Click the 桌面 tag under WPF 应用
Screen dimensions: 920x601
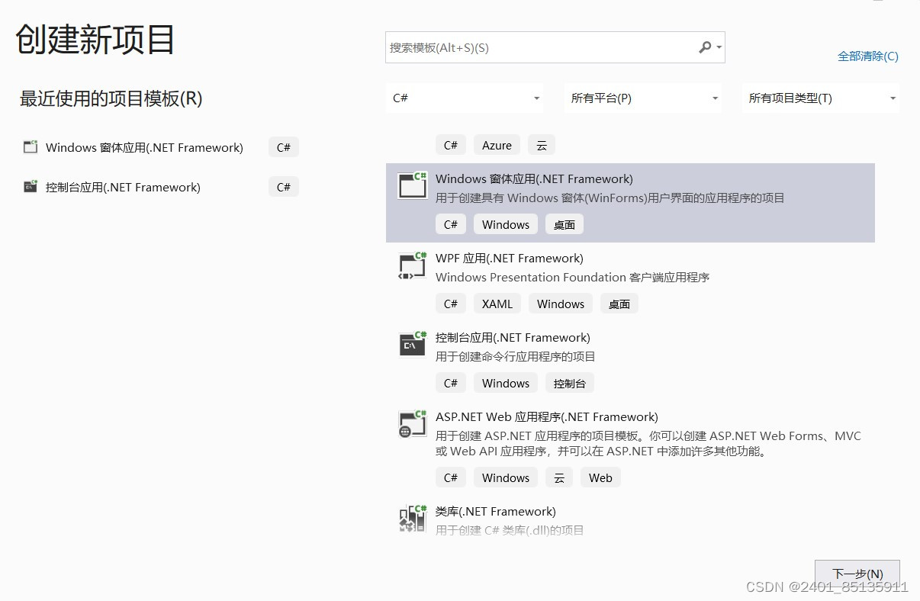click(x=619, y=304)
